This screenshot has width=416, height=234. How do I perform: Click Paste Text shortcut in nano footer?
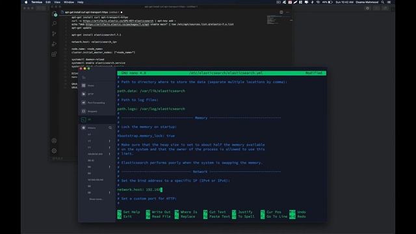tap(216, 216)
